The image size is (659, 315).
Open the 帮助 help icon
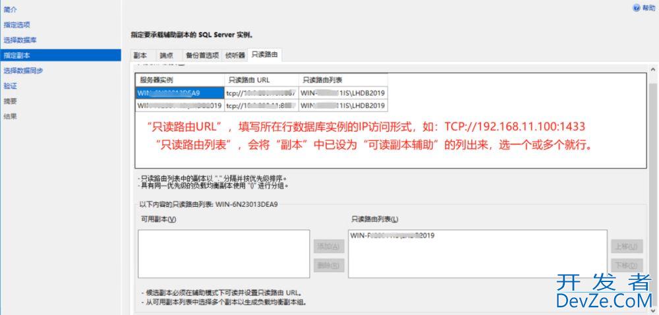click(637, 8)
